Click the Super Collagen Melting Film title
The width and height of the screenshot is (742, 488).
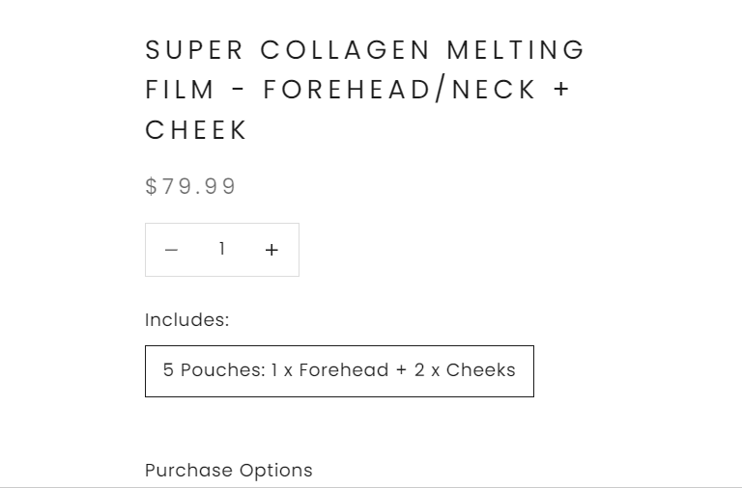[365, 89]
